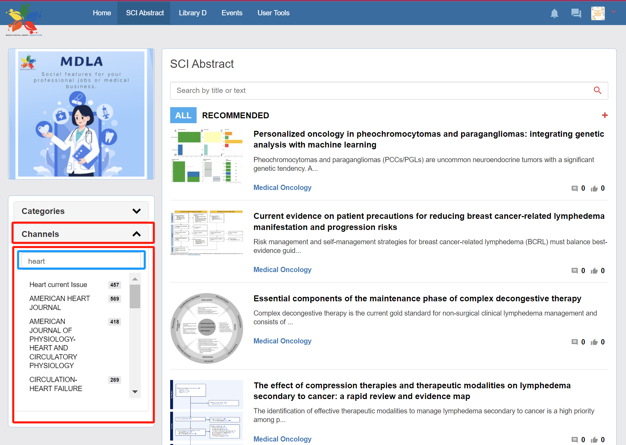Screen dimensions: 626x445
Task: Switch to the RECOMMENDED tab
Action: point(235,116)
